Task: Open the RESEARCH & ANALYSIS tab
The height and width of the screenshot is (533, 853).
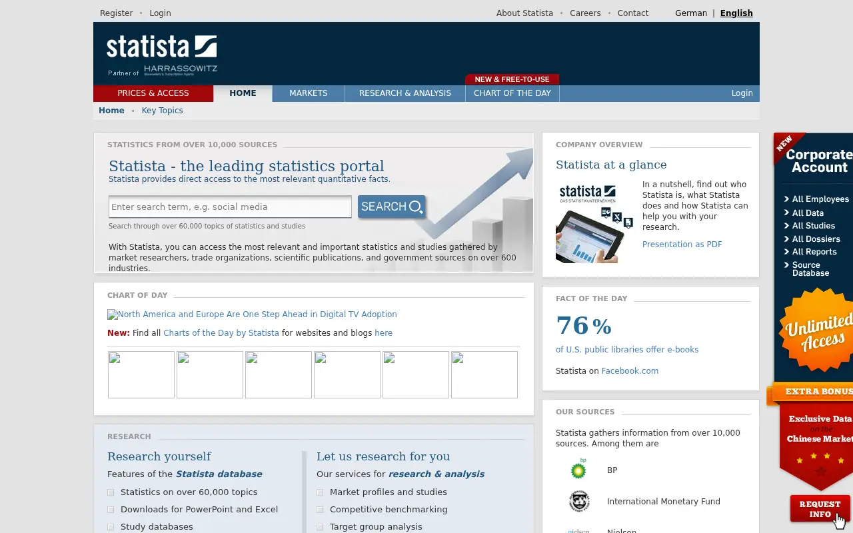Action: 405,93
